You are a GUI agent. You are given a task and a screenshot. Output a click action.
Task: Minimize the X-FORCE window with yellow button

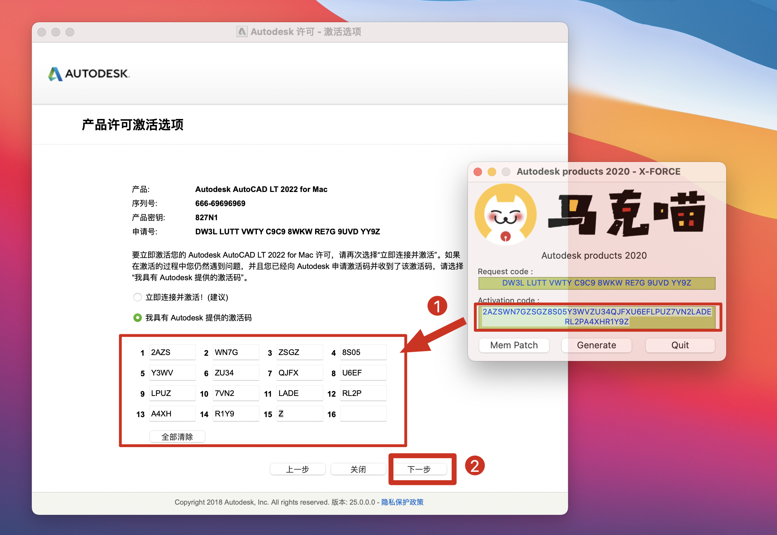(492, 172)
